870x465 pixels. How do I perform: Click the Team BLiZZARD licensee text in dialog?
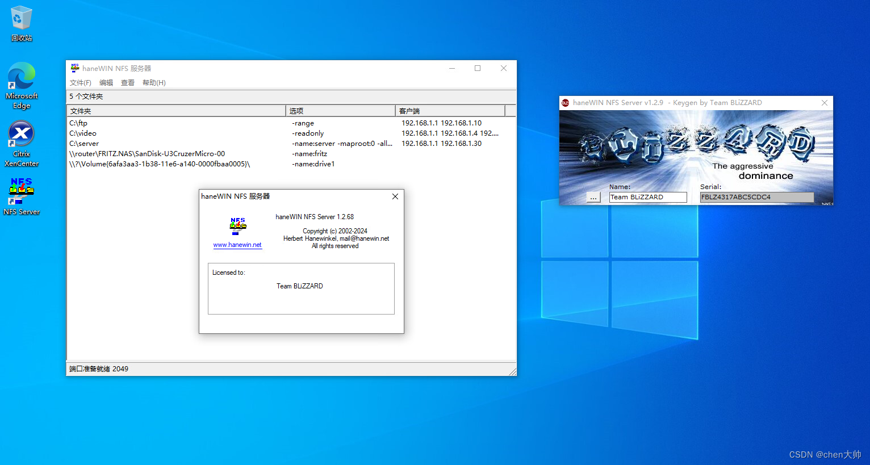click(300, 286)
